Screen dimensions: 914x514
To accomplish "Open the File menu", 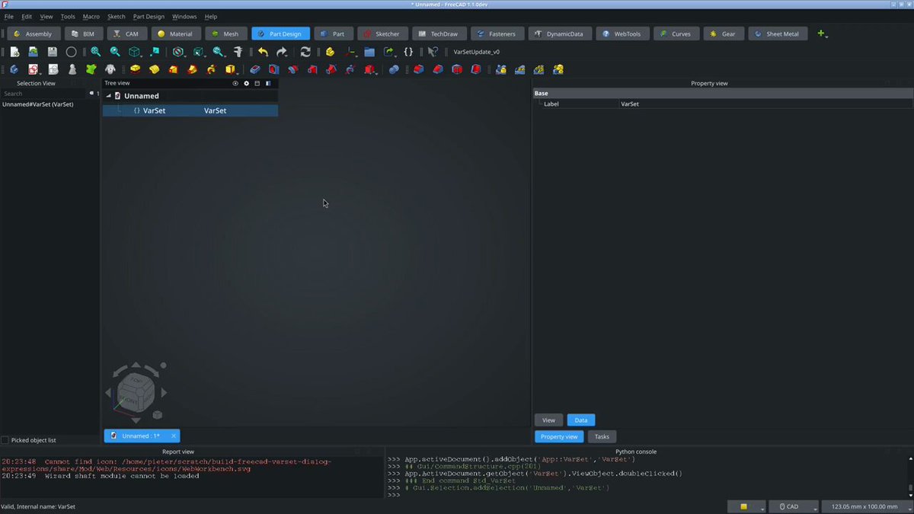I will 9,16.
